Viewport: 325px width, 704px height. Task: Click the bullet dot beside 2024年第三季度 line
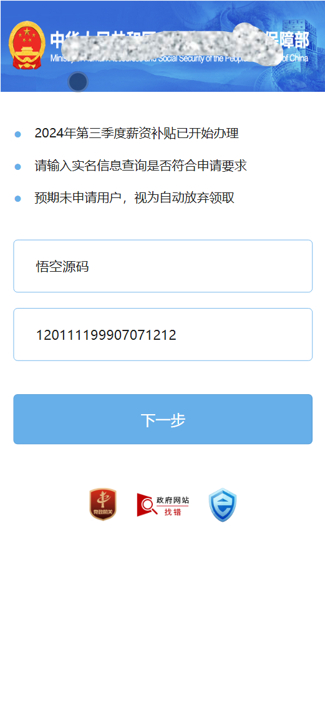point(18,134)
